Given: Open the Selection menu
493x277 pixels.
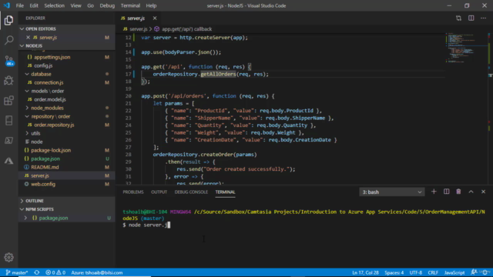Looking at the screenshot, I should pyautogui.click(x=54, y=5).
